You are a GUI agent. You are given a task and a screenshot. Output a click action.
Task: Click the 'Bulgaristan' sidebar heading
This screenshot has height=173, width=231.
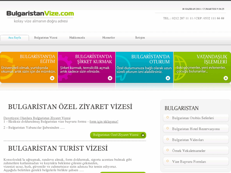[x=181, y=108]
